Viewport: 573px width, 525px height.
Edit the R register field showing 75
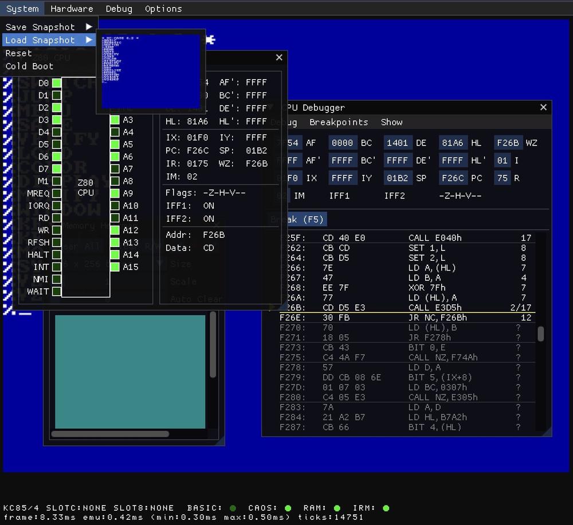[x=503, y=178]
